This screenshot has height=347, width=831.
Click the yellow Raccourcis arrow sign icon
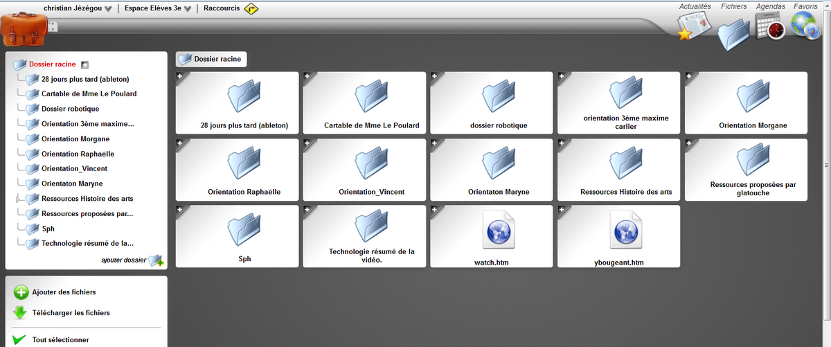click(251, 9)
